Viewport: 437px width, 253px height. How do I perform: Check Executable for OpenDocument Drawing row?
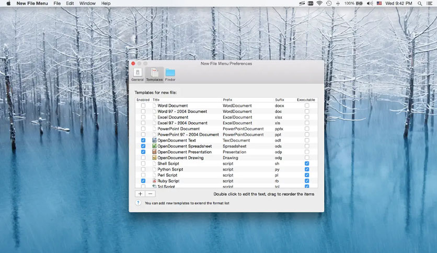tap(307, 158)
